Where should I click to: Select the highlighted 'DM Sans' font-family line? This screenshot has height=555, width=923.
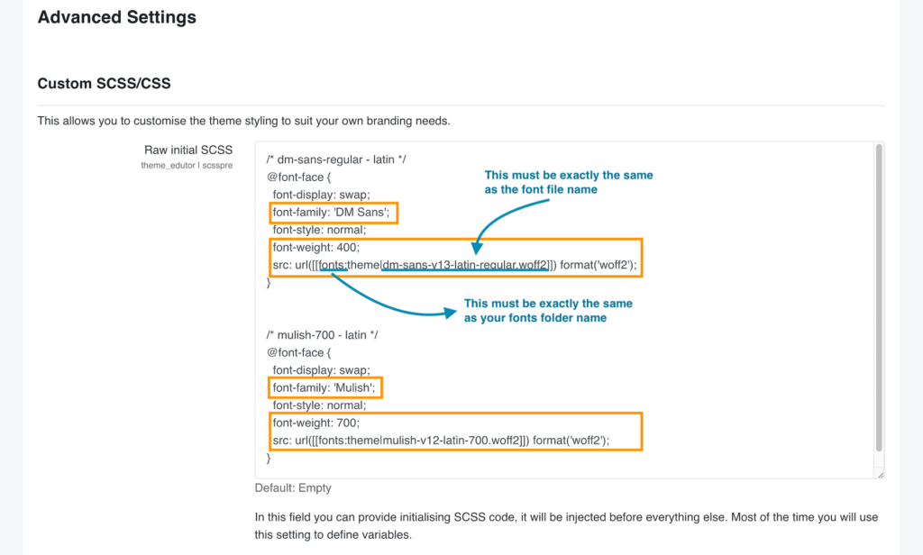tap(334, 213)
